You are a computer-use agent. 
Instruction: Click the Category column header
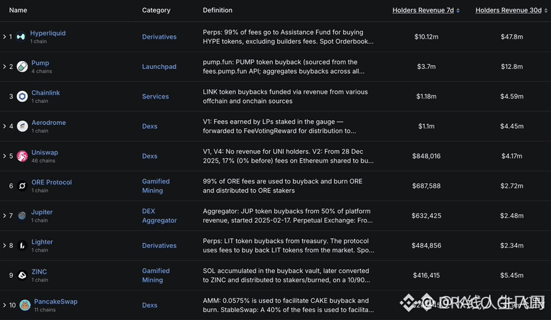156,10
